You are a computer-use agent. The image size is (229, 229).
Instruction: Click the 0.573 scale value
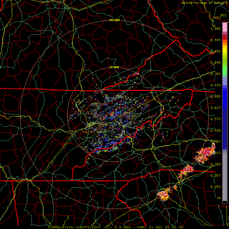click(216, 119)
